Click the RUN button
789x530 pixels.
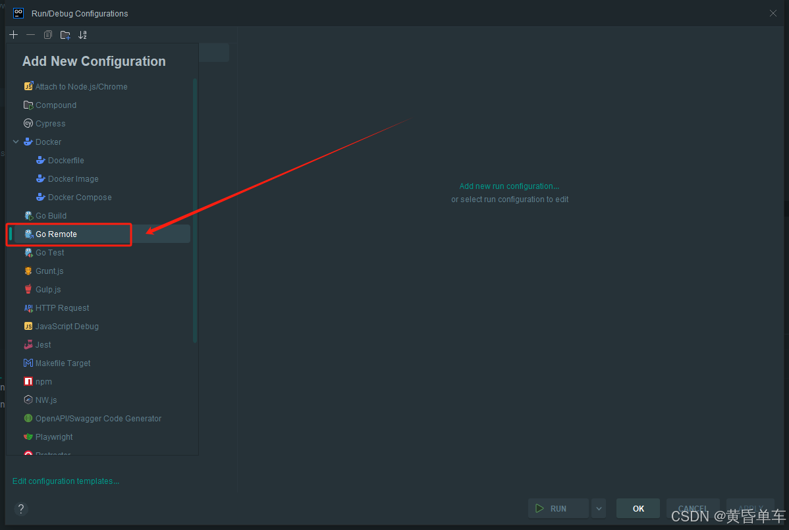pos(558,508)
